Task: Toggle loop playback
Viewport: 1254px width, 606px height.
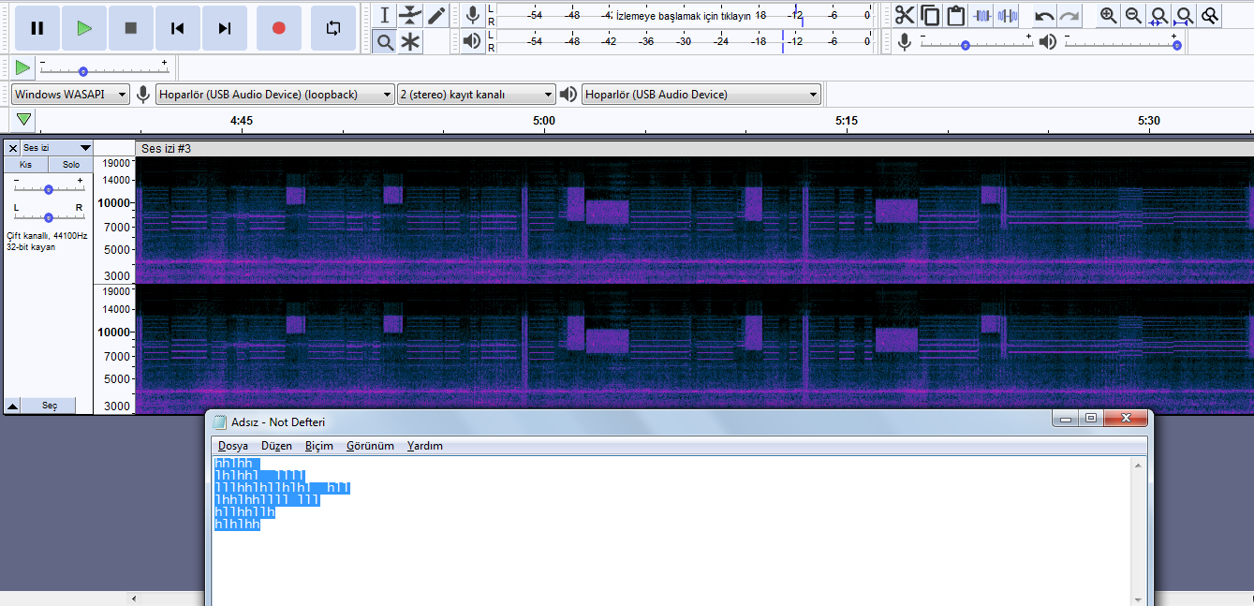Action: click(333, 28)
